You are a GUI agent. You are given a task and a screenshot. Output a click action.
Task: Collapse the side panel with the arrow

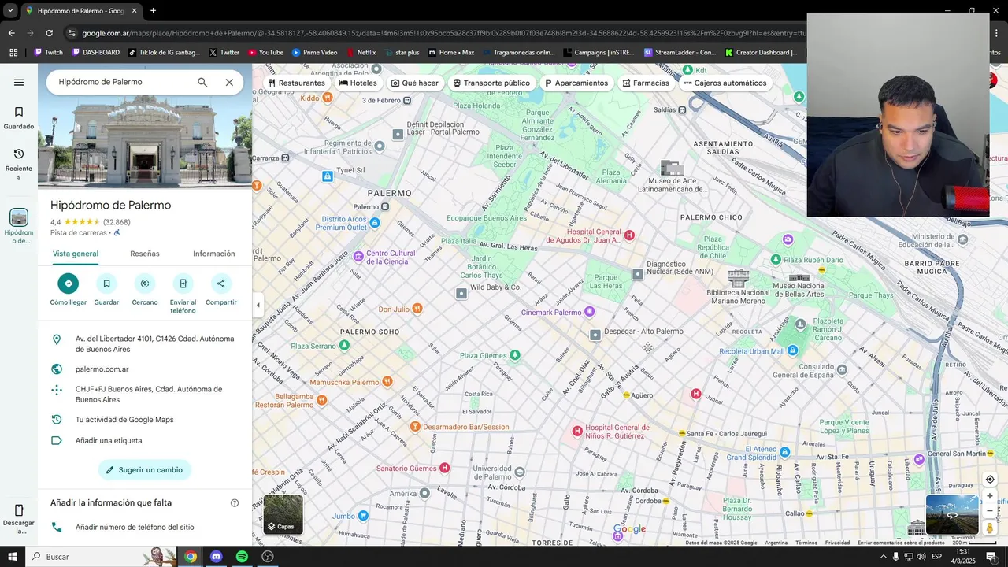click(x=258, y=305)
